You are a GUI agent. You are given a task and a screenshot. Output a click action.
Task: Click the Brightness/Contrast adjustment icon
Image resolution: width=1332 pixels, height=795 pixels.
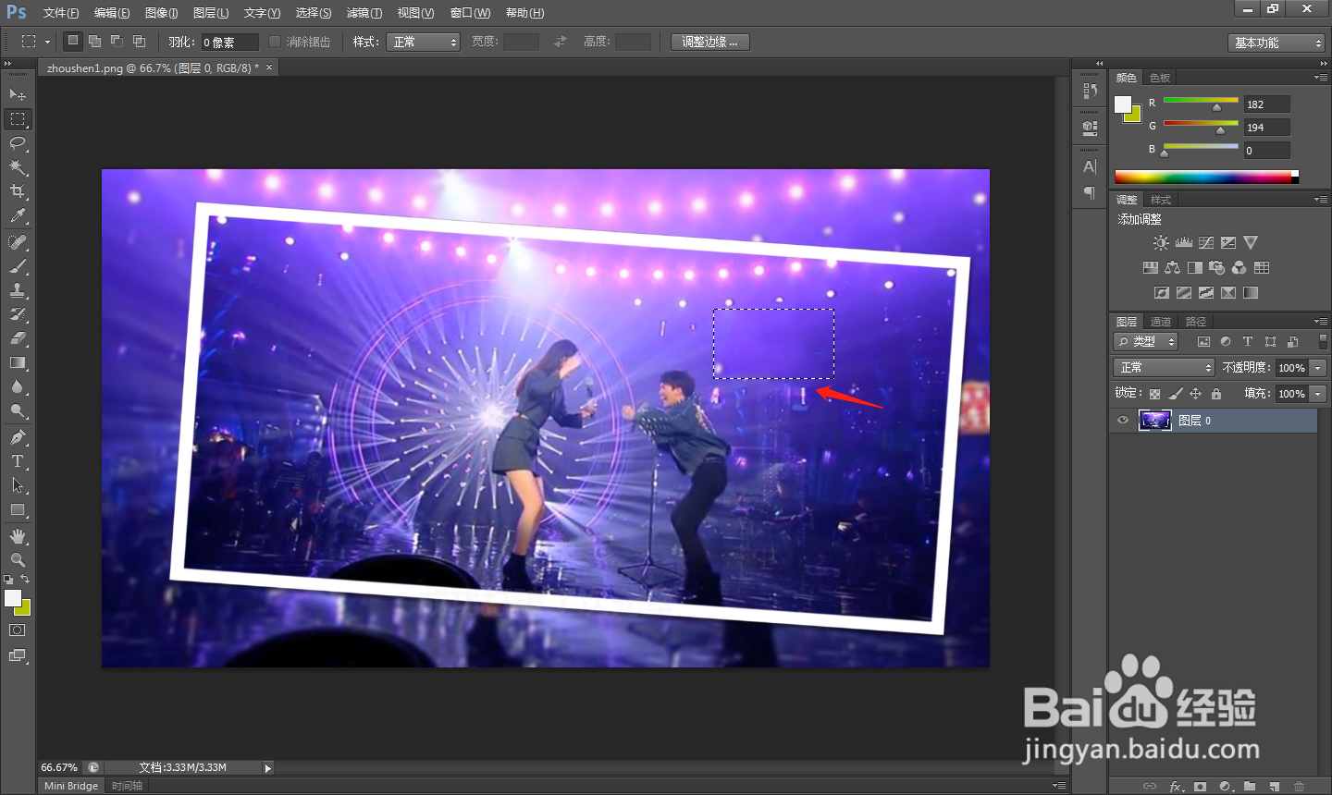pyautogui.click(x=1161, y=243)
